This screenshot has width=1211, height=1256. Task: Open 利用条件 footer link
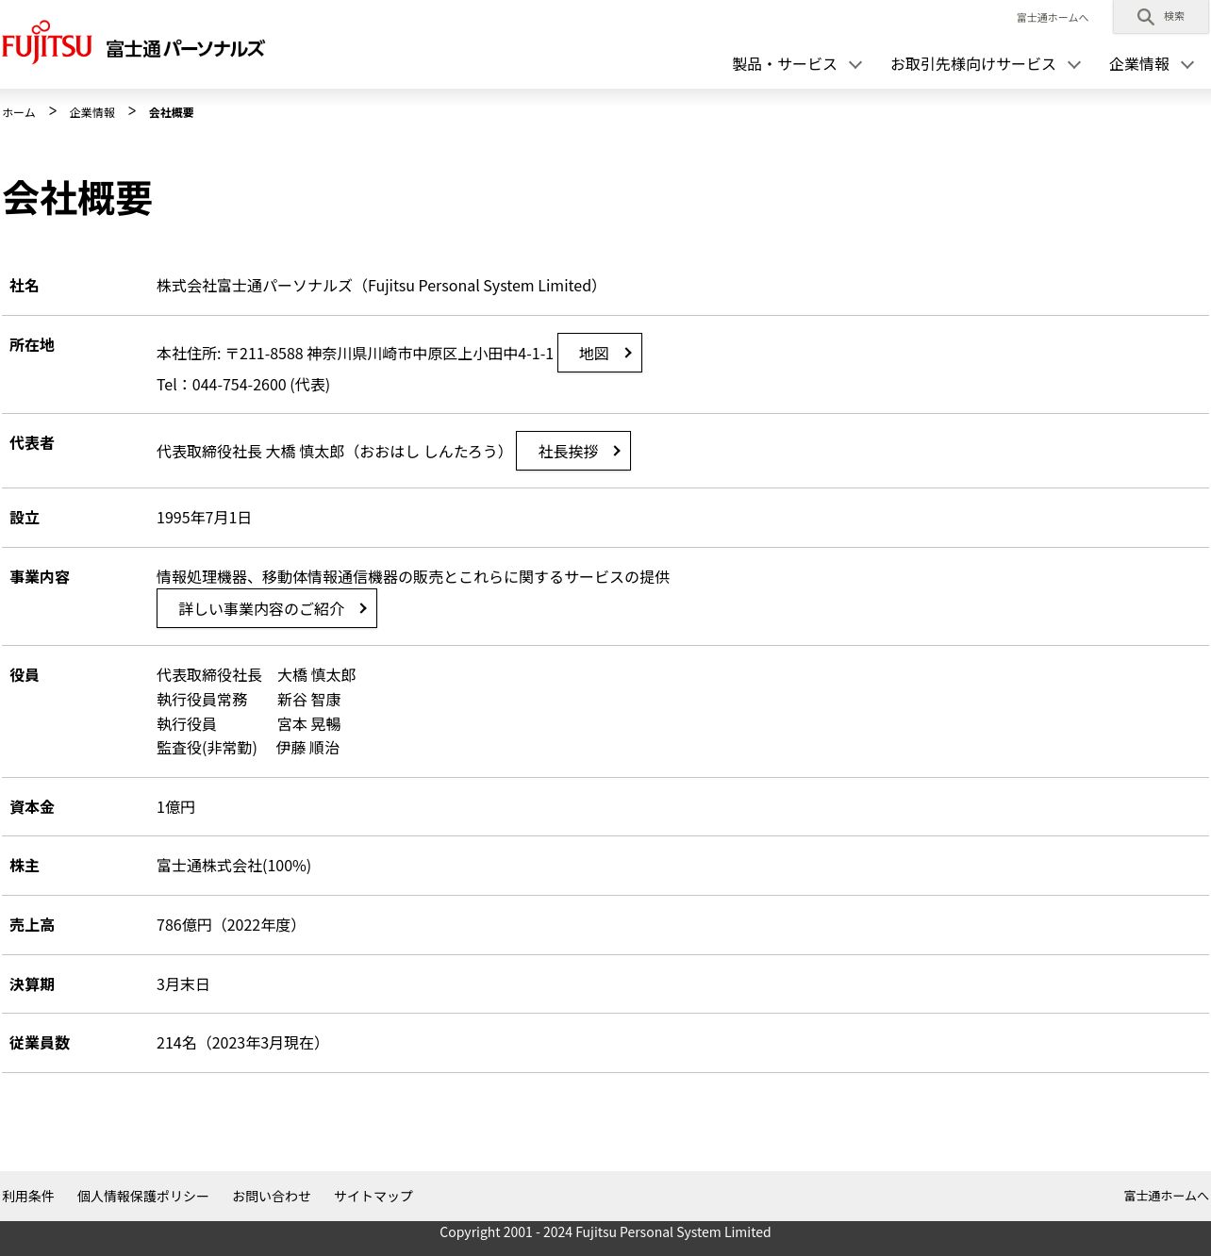tap(28, 1196)
